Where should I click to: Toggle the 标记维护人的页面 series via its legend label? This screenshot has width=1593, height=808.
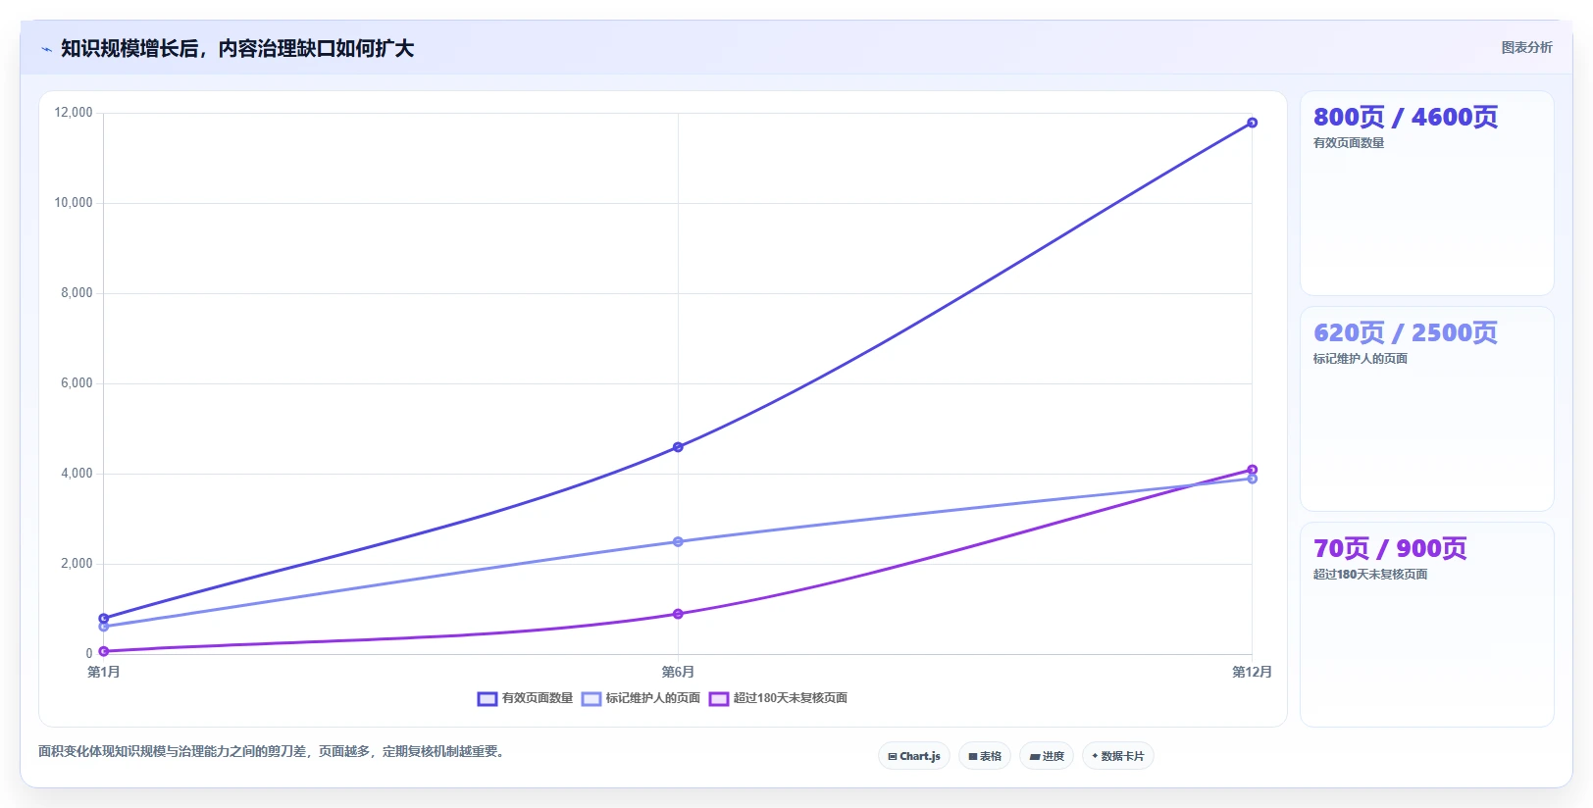pos(653,698)
